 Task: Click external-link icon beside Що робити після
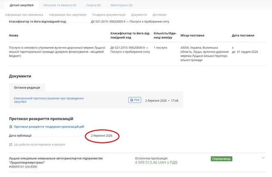11,144
